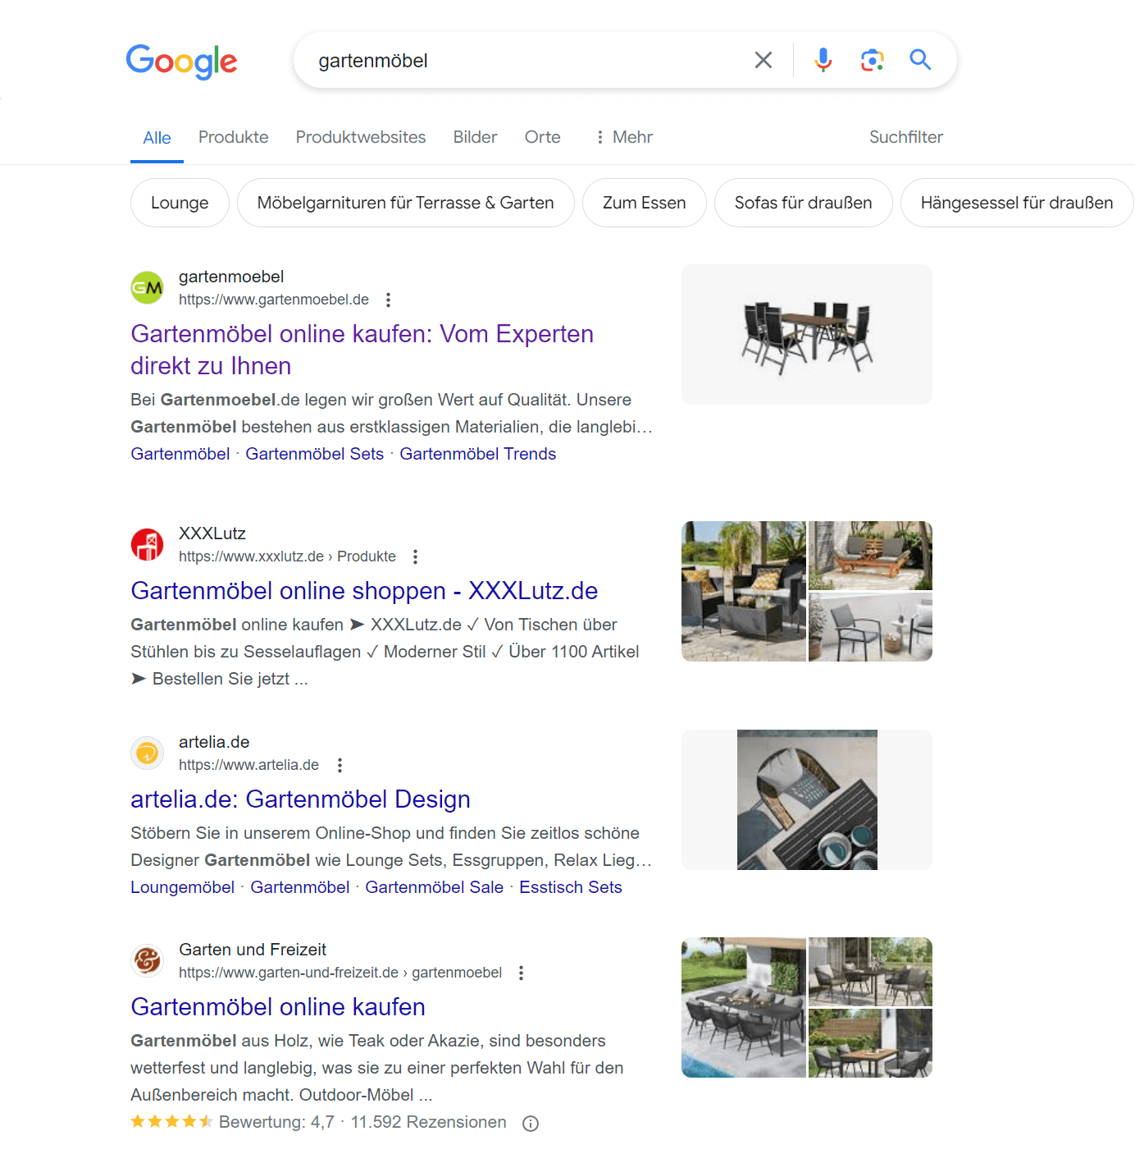
Task: Switch to the Bilder tab
Action: pyautogui.click(x=475, y=137)
